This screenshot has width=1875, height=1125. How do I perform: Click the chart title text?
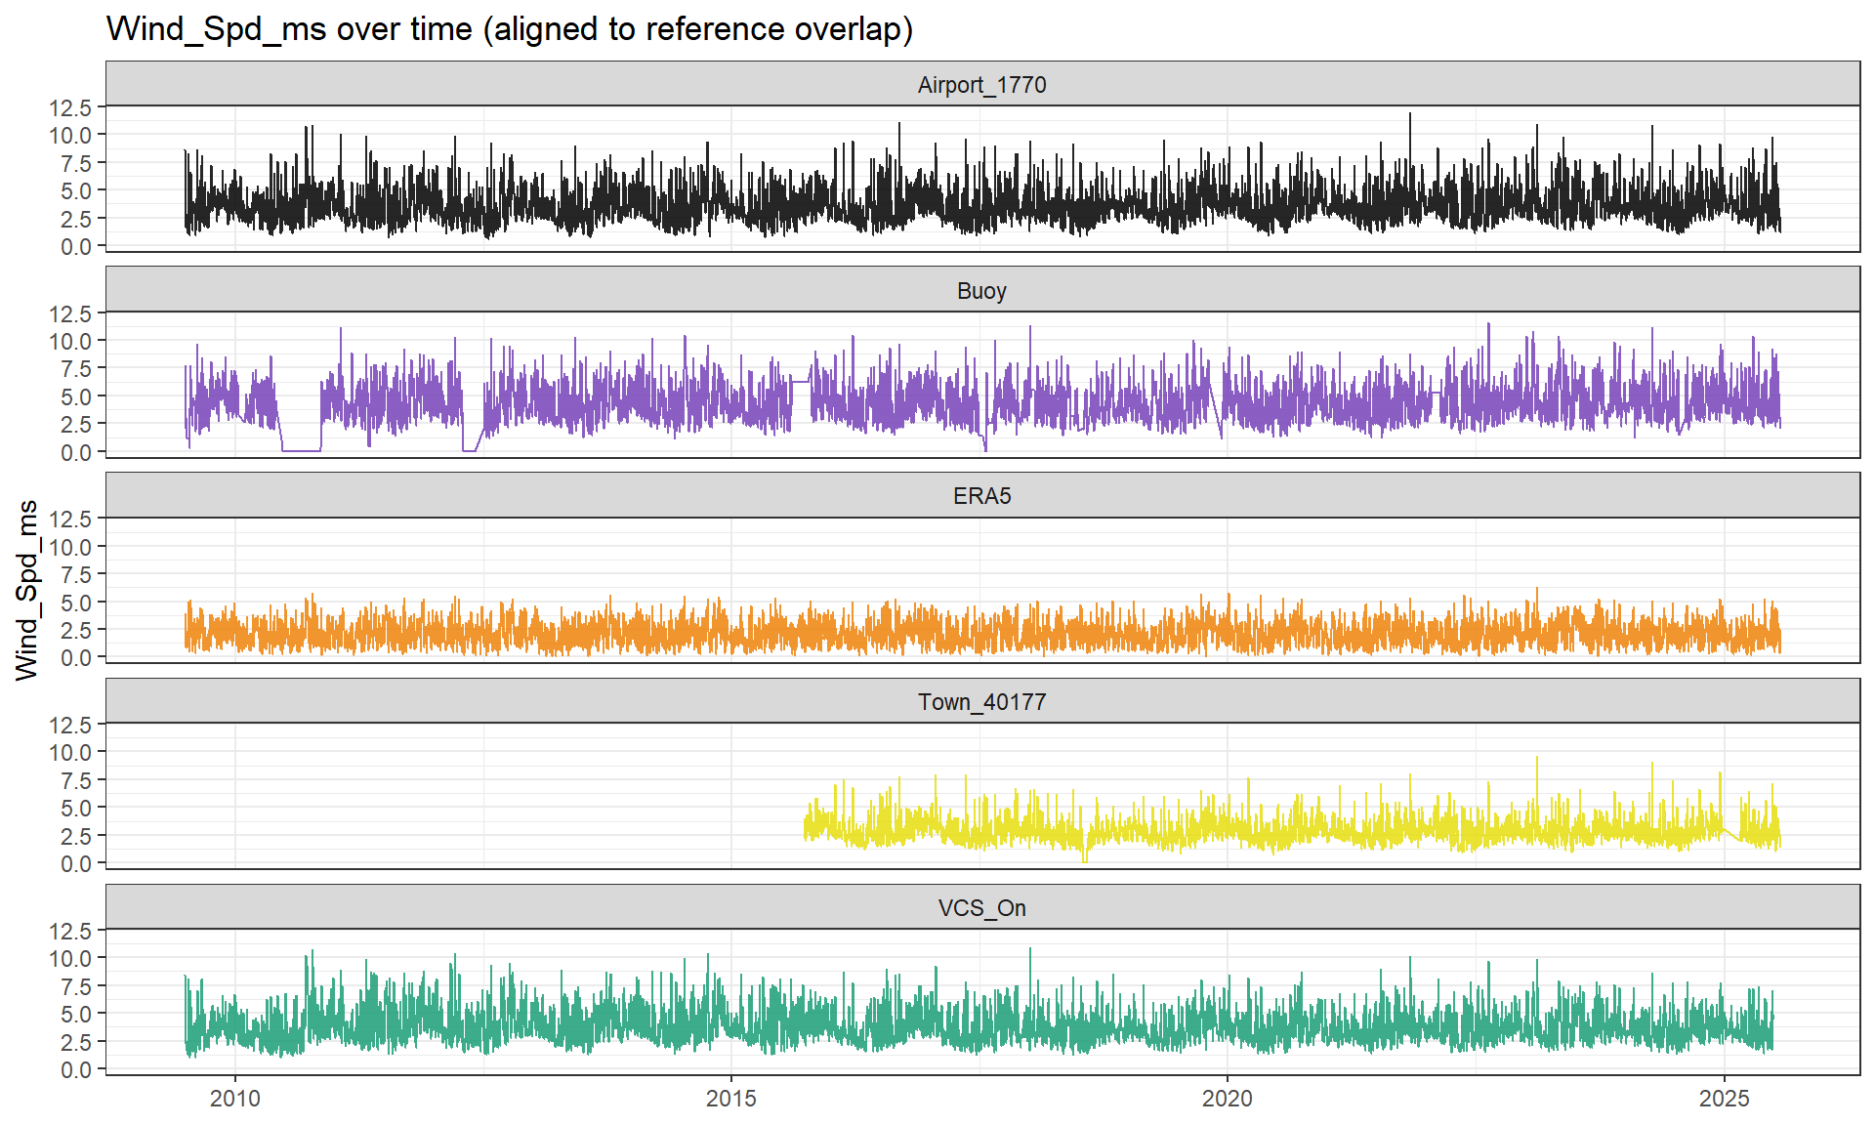pyautogui.click(x=509, y=29)
